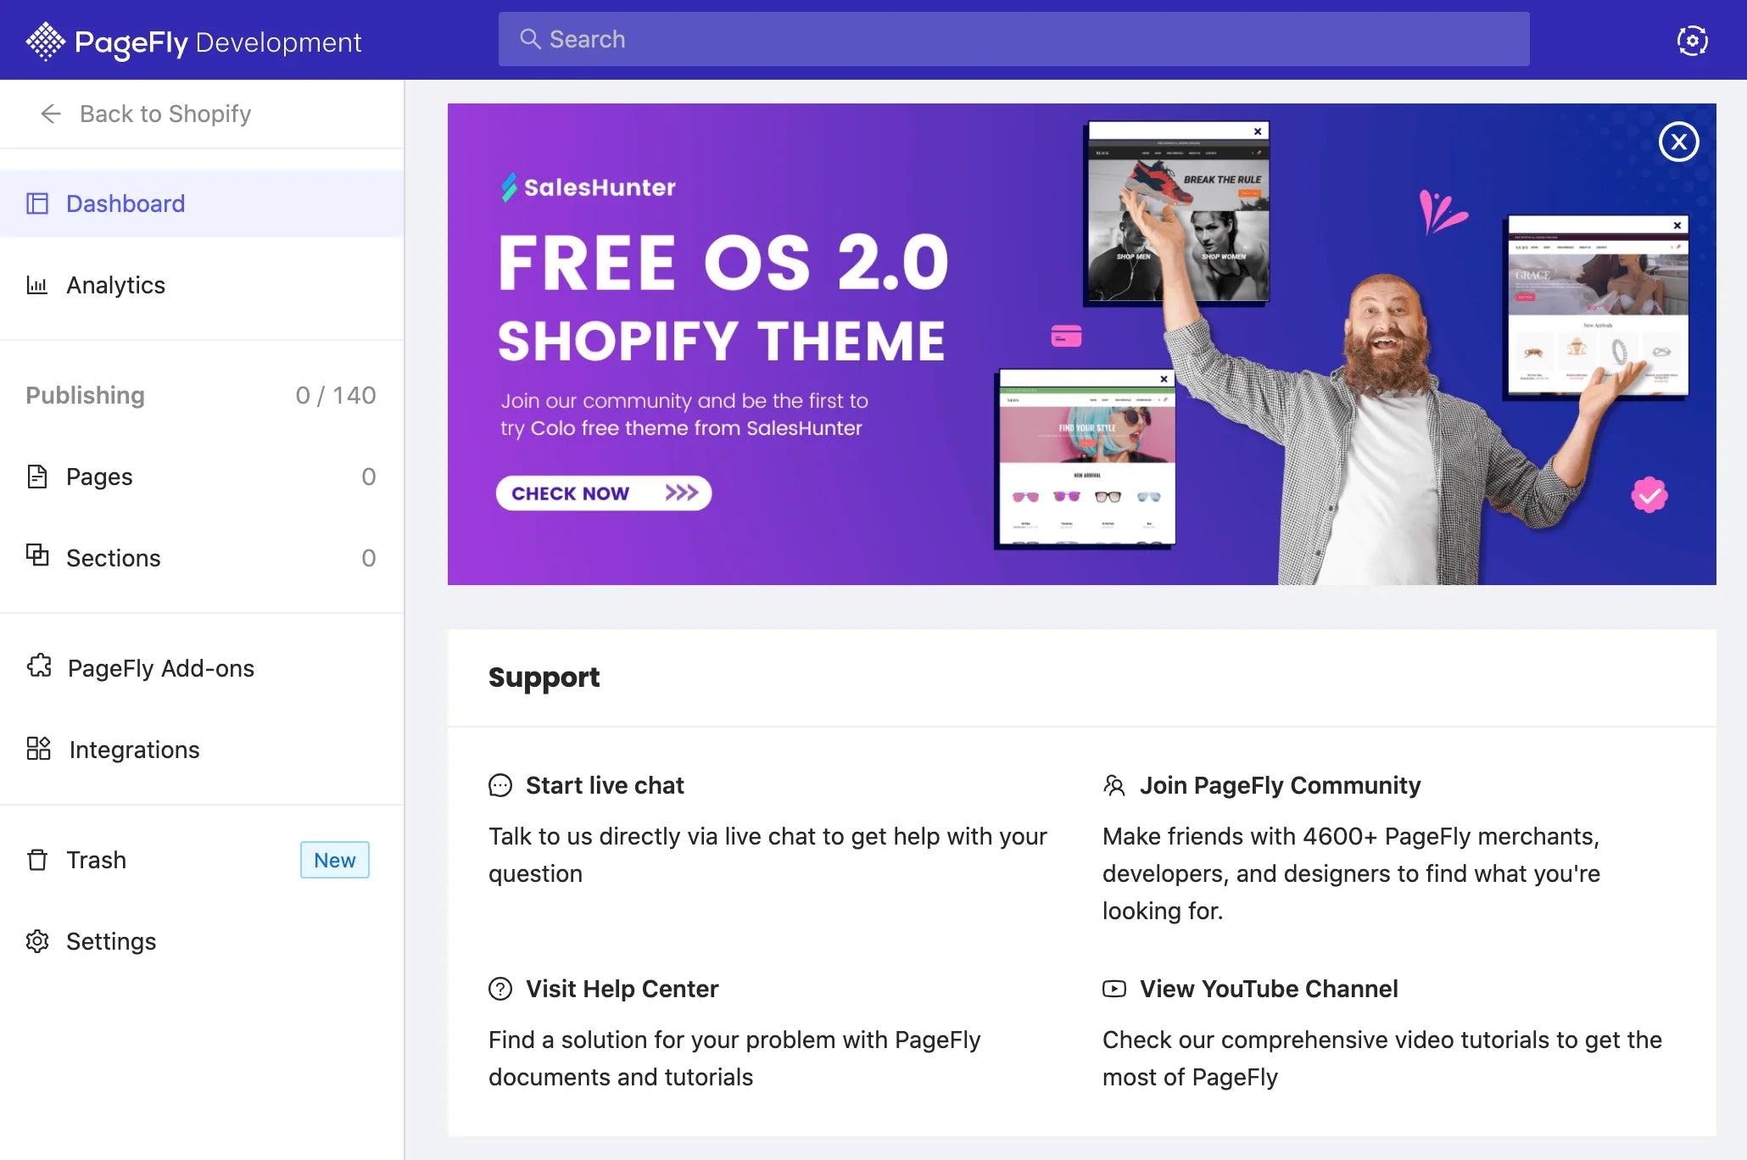Click Start live chat support link

pos(604,784)
